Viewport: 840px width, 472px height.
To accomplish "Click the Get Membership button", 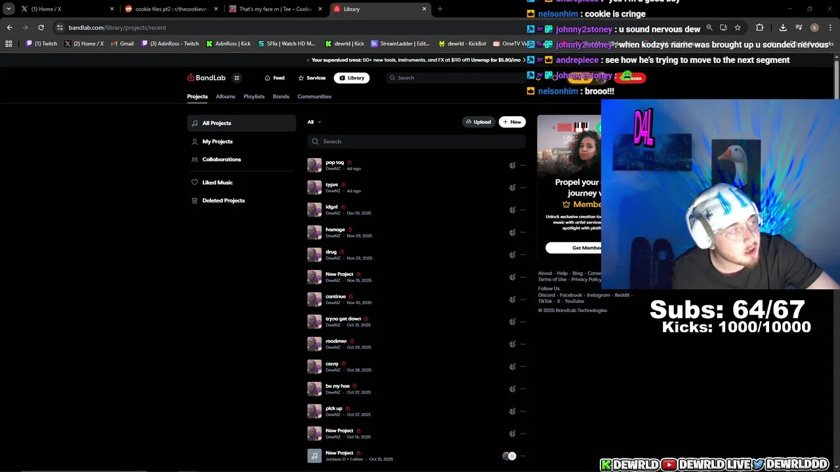I will tap(574, 248).
